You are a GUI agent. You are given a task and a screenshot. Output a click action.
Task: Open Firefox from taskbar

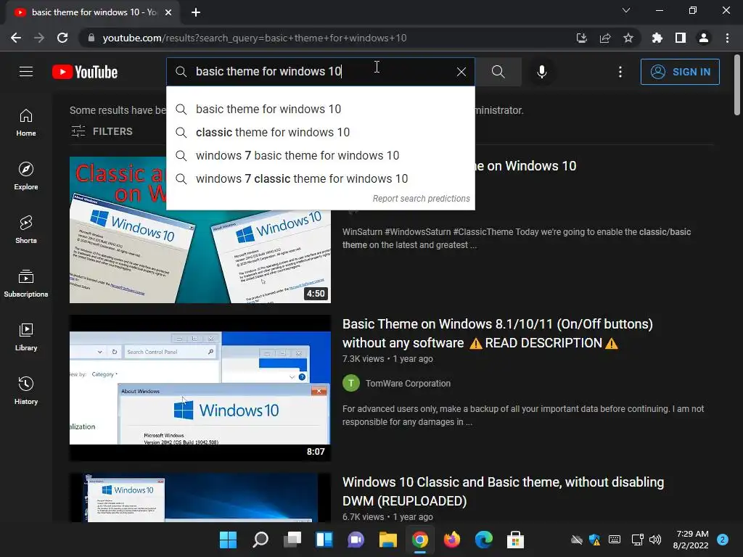click(451, 540)
